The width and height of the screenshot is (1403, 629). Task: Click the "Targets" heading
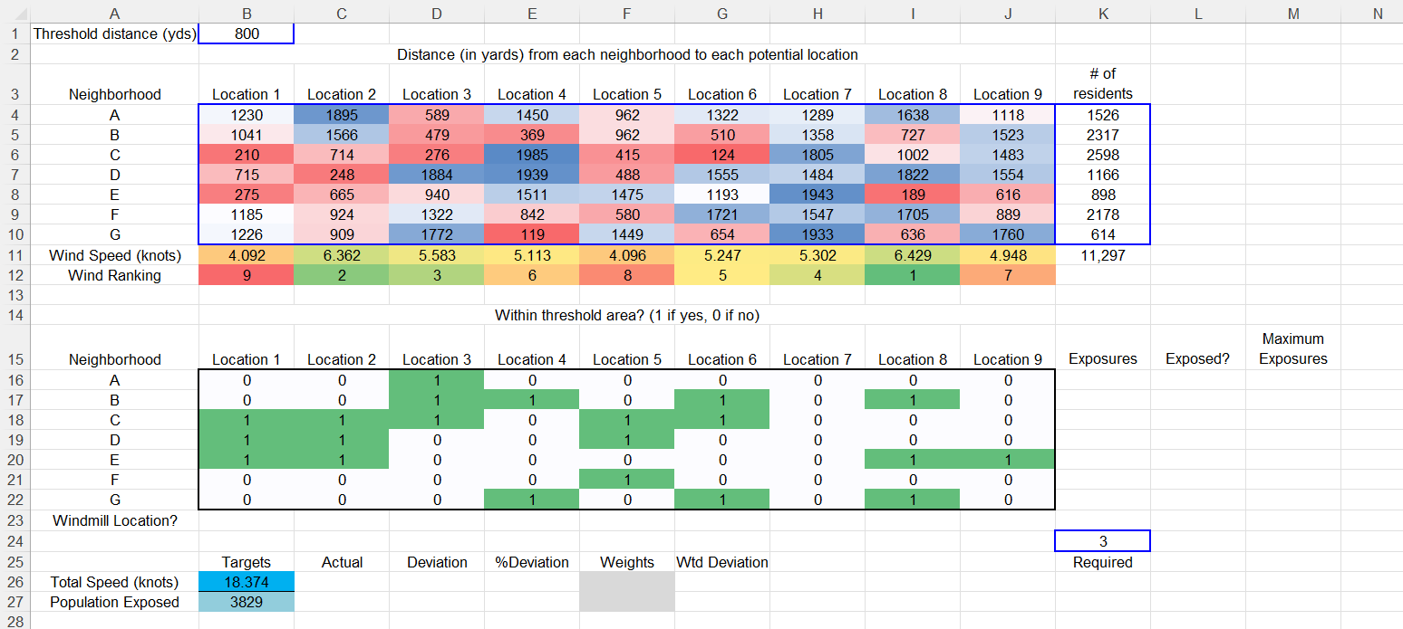(x=247, y=562)
